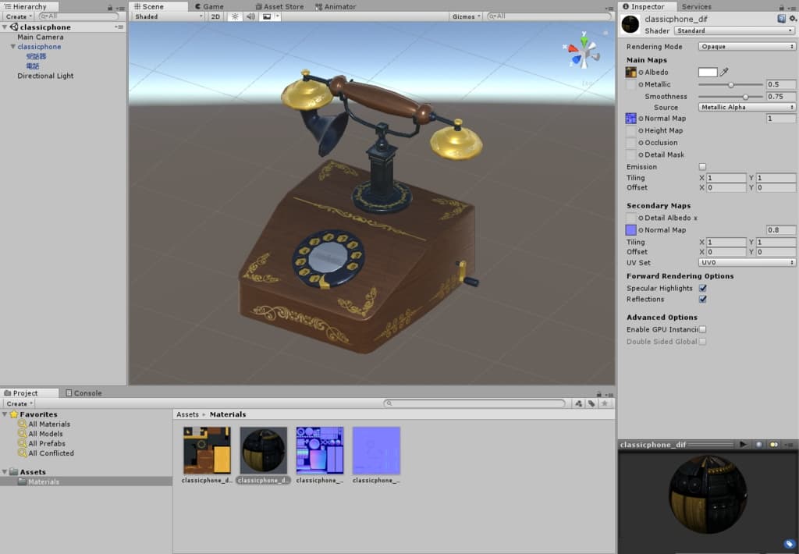Toggle scene audio speaker icon
This screenshot has width=799, height=554.
(x=250, y=16)
